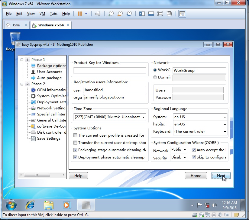Open the VMware message log note icon
Viewport: 249px width, 220px height.
(236, 215)
